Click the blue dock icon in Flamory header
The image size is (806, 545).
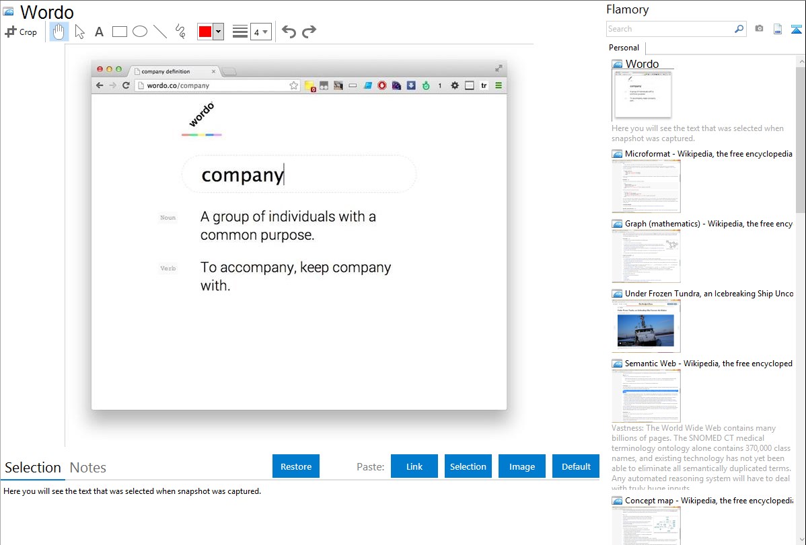click(x=796, y=29)
